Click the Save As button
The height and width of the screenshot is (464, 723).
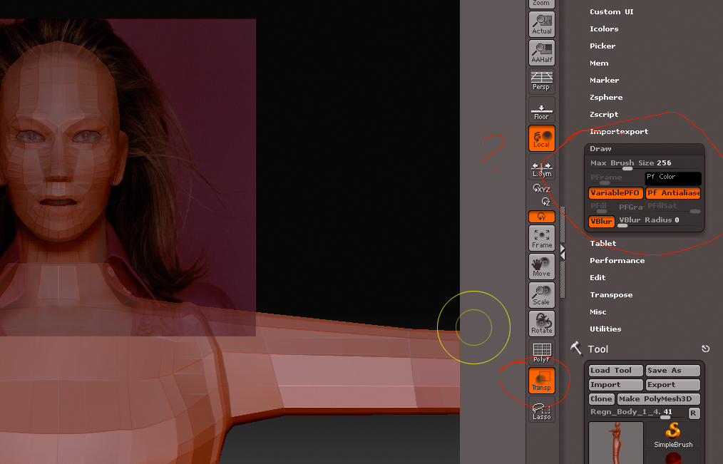click(673, 371)
